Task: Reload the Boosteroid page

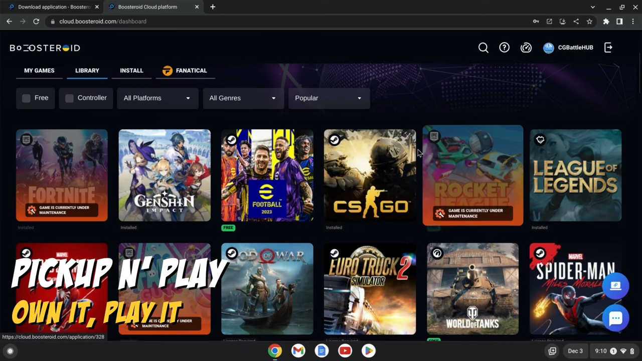Action: pyautogui.click(x=36, y=22)
